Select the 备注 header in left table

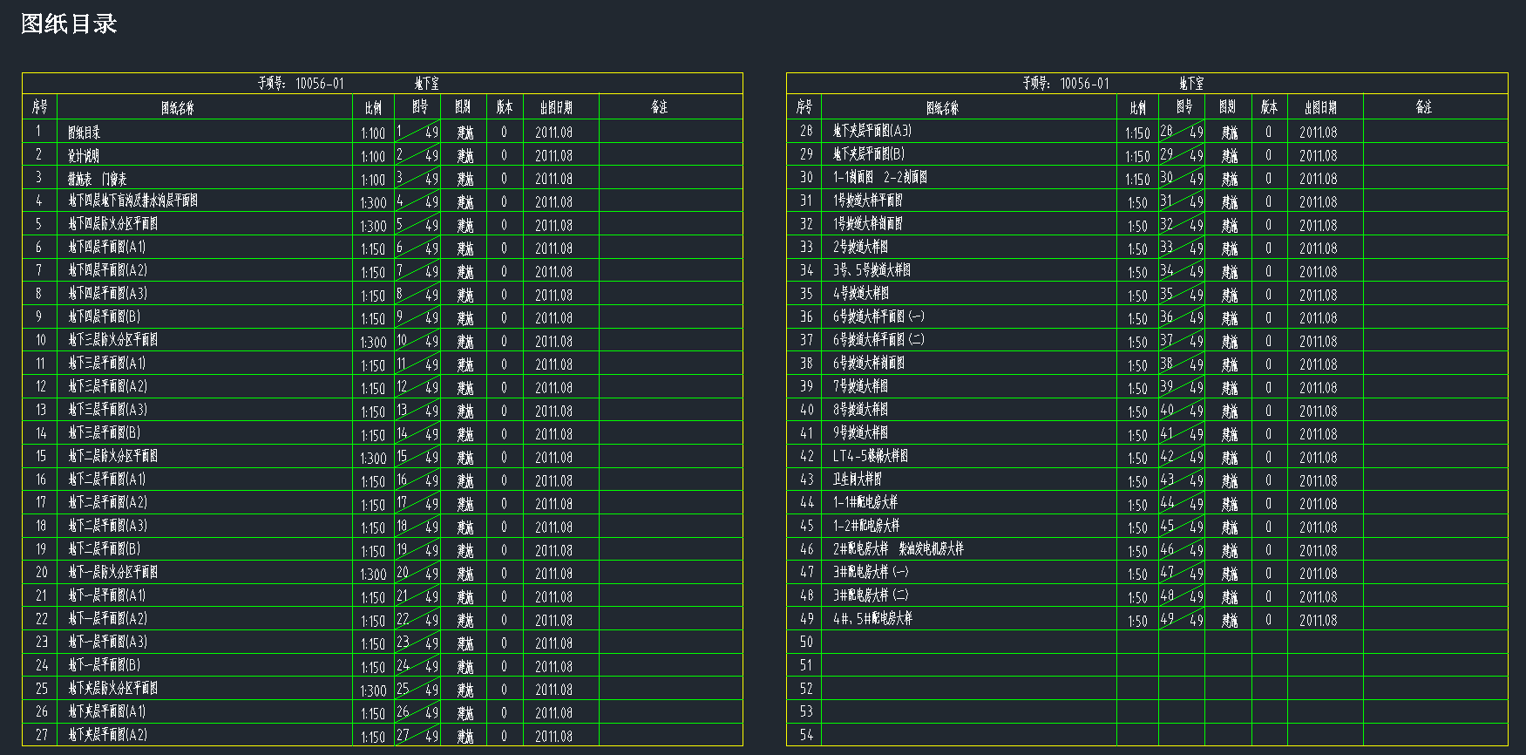(x=660, y=107)
